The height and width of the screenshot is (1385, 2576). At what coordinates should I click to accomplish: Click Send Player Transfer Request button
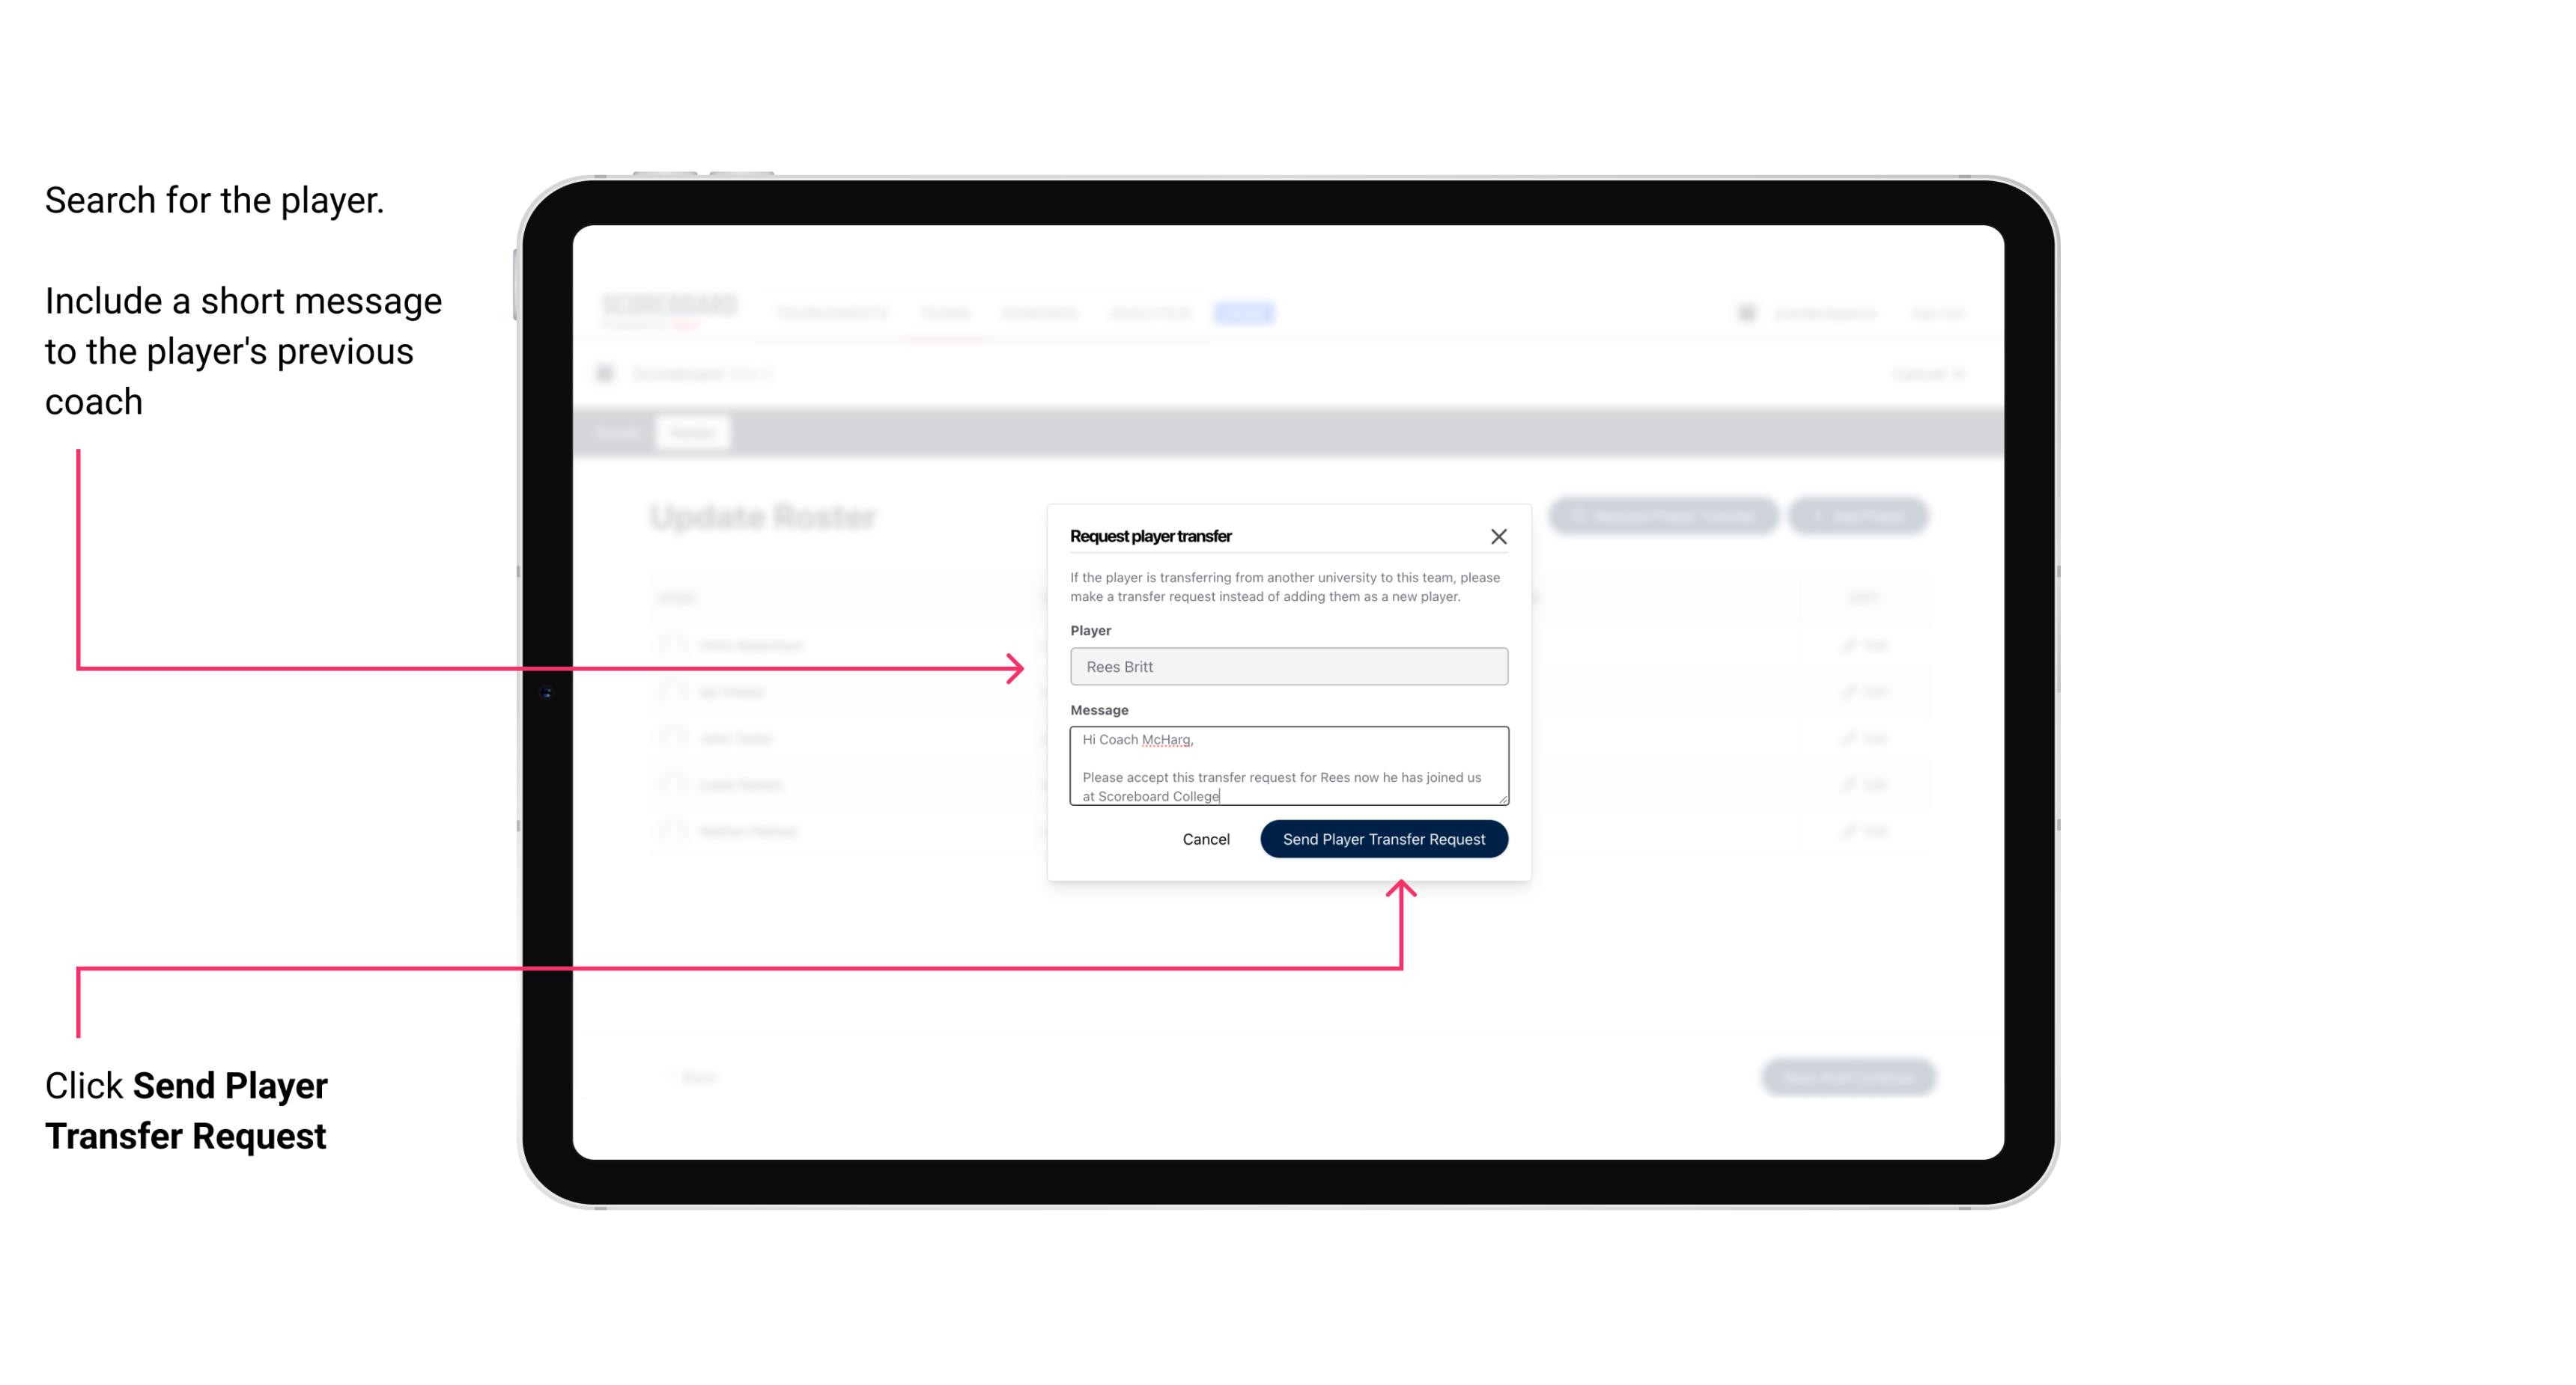1383,837
